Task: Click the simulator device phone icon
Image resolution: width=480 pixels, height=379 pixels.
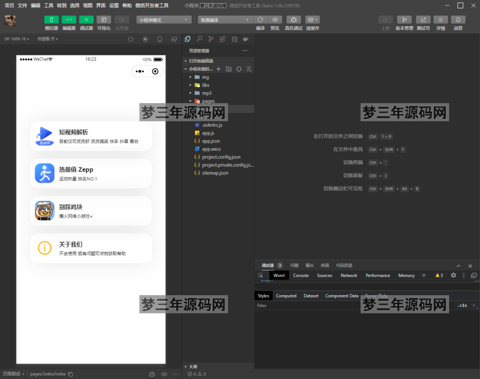Action: point(160,39)
